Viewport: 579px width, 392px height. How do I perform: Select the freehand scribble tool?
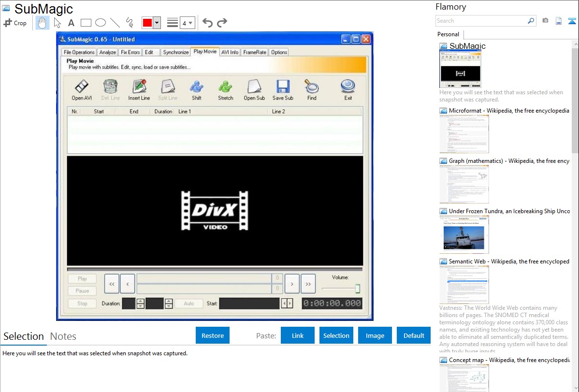tap(130, 23)
